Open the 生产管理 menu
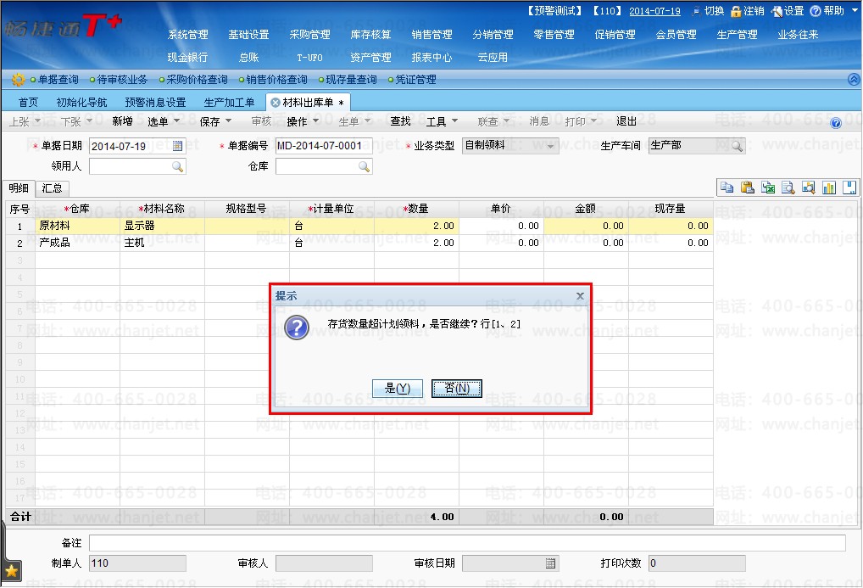Viewport: 863px width, 588px height. click(737, 35)
